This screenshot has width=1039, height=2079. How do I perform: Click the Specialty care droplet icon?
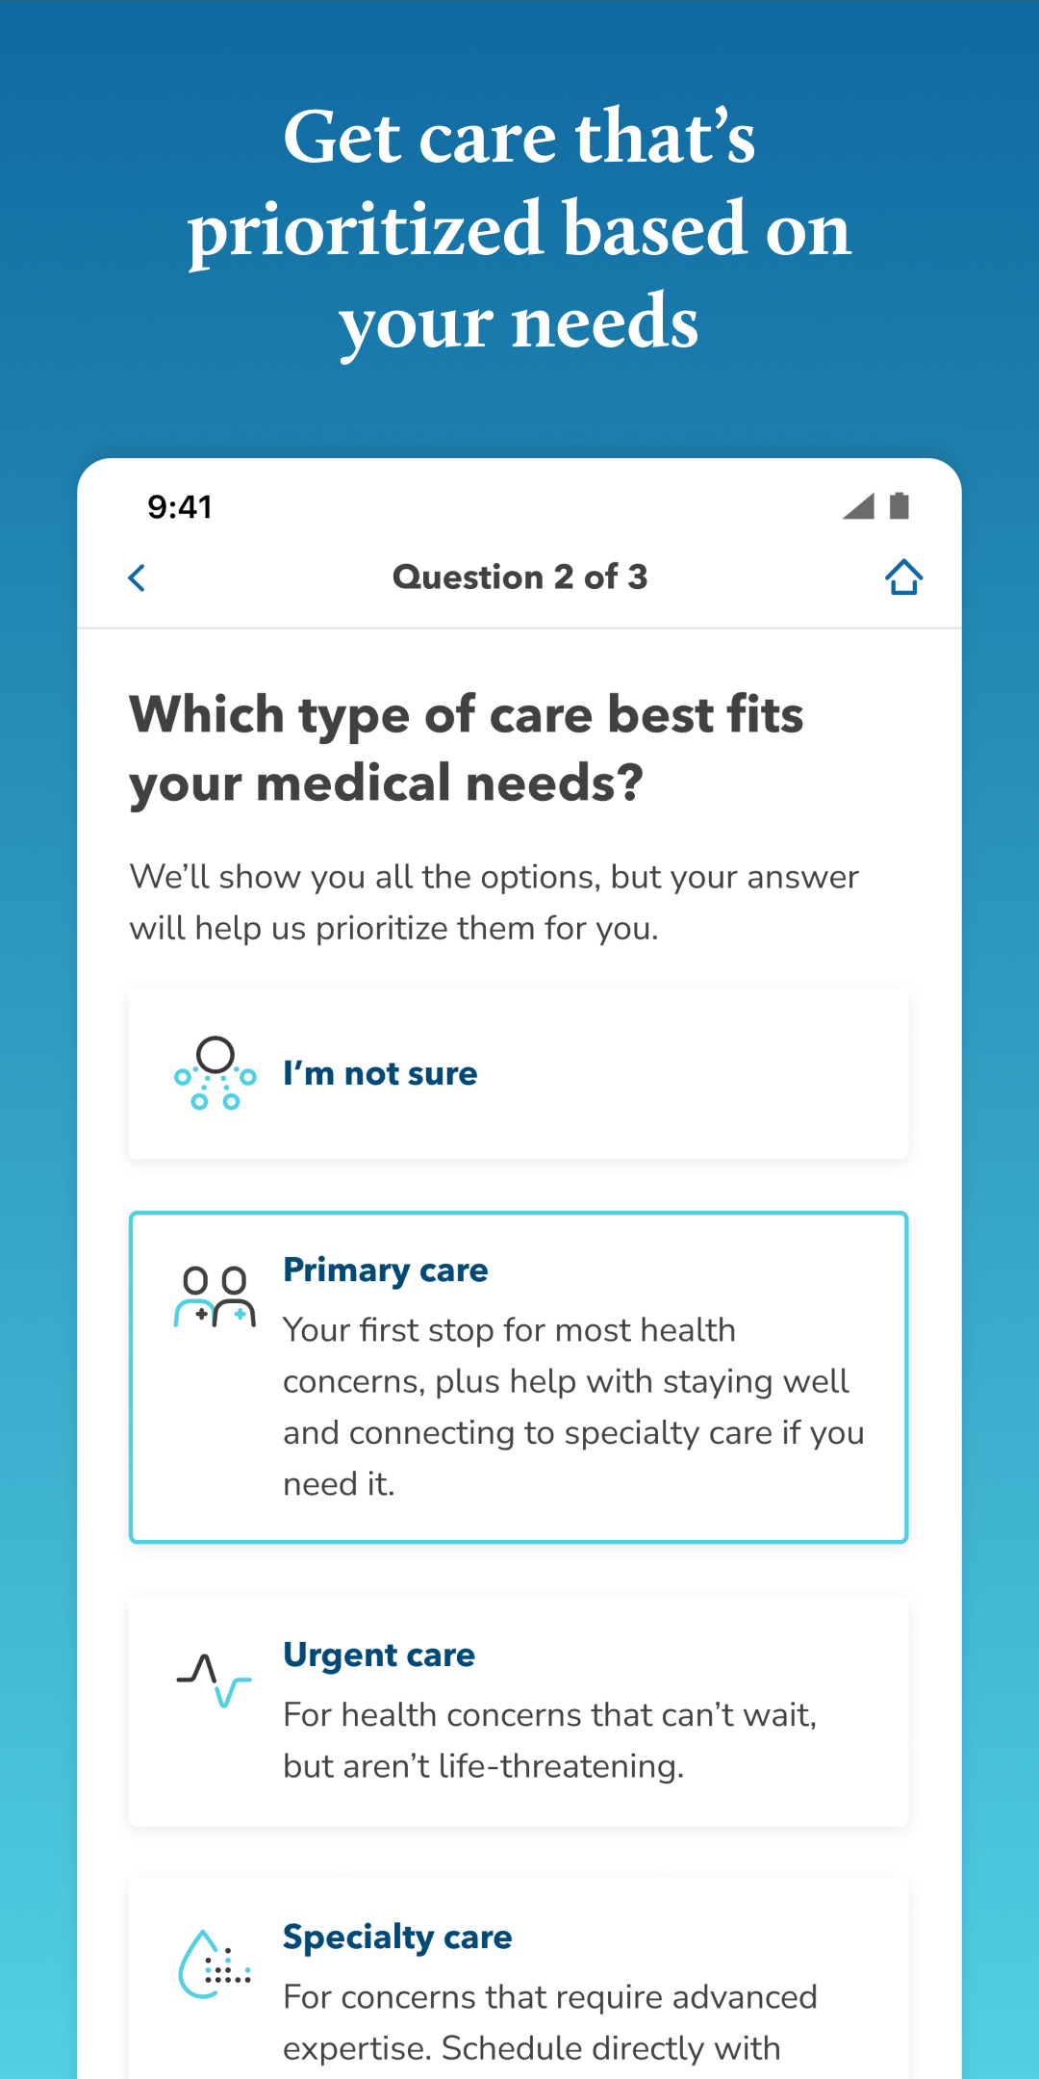click(x=215, y=1963)
